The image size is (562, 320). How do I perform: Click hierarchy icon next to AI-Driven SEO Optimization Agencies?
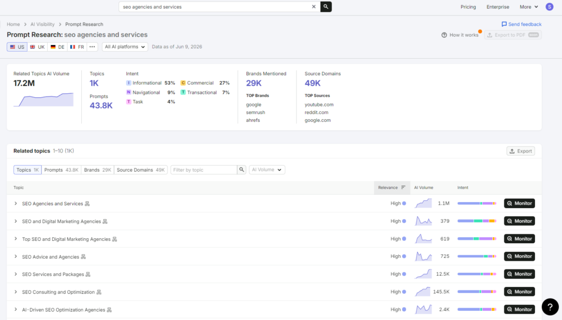[x=109, y=310]
